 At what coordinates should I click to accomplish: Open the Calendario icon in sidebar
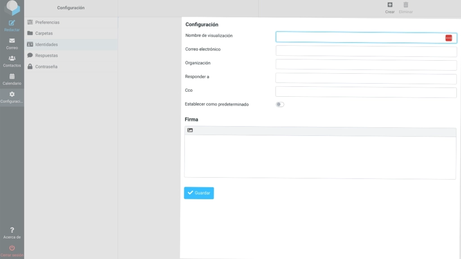pos(12,76)
